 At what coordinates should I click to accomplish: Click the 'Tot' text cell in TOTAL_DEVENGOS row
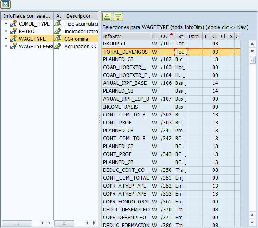[x=181, y=52]
